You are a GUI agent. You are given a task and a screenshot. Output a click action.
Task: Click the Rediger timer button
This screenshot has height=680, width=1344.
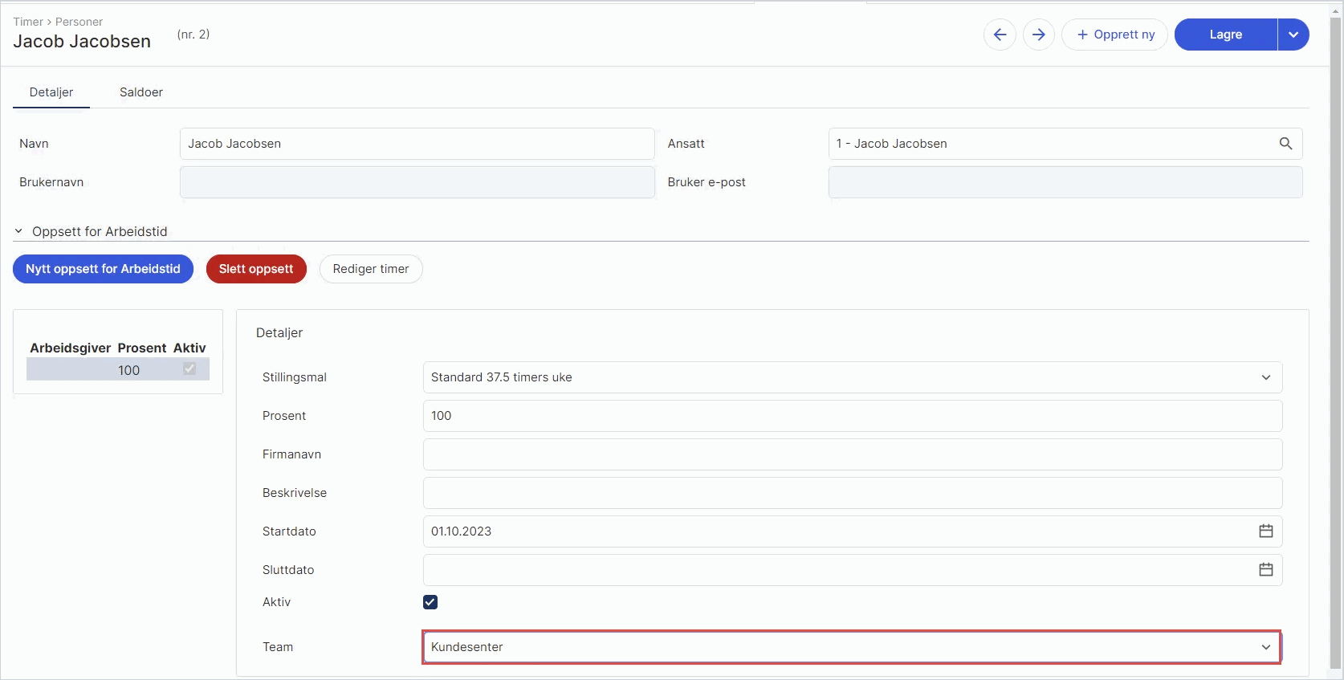pos(371,269)
